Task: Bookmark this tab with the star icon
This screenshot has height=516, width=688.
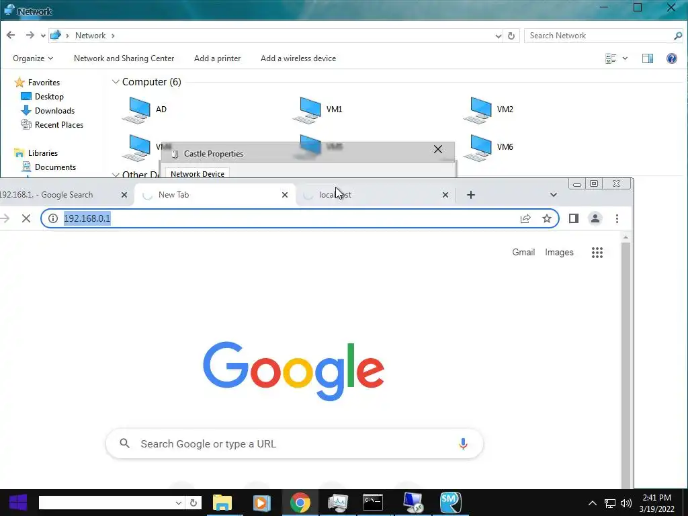Action: (x=547, y=218)
